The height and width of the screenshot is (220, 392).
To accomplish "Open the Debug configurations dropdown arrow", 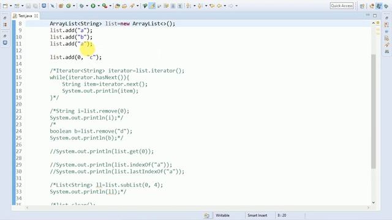I will pyautogui.click(x=87, y=5).
